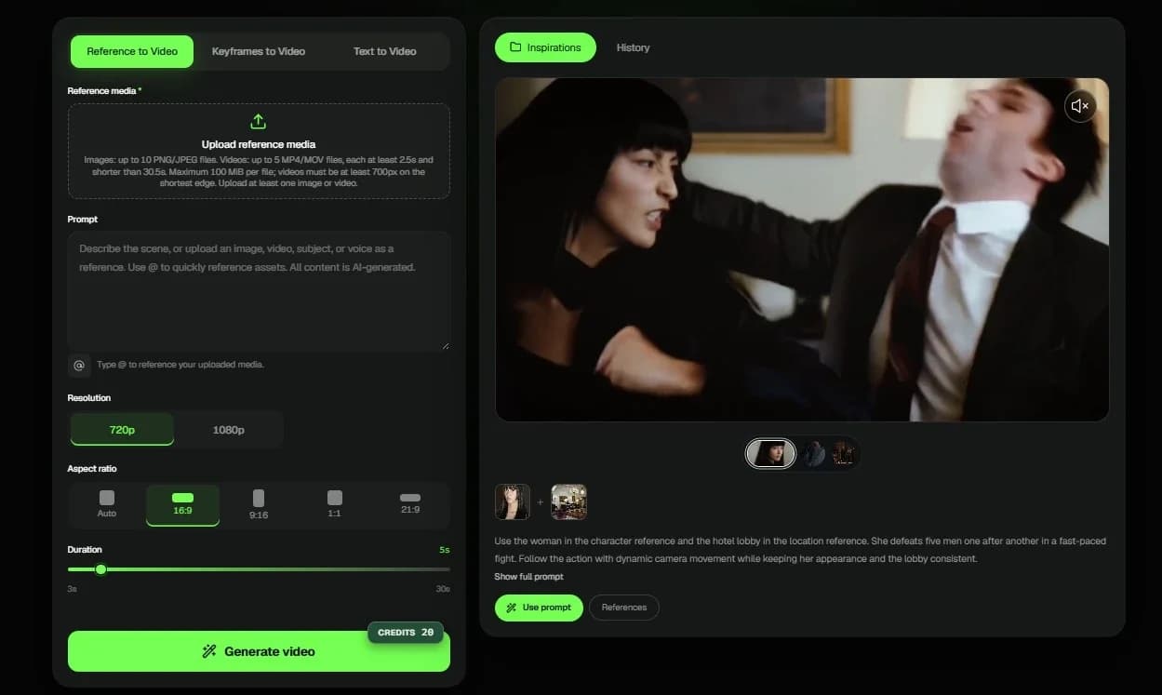
Task: Click the Use prompt button
Action: point(539,608)
